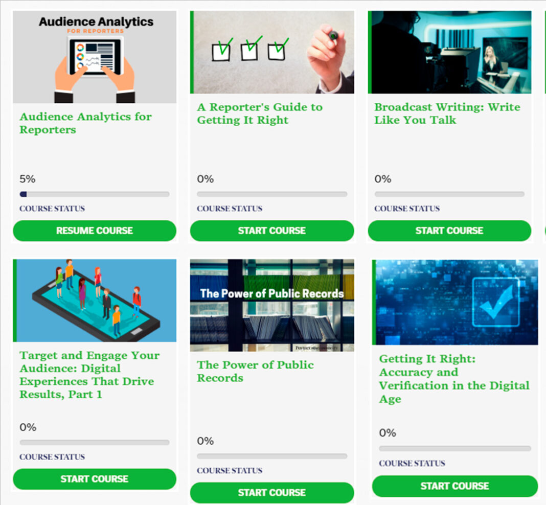This screenshot has height=505, width=546.
Task: Open The Power of Public Records thumbnail
Action: click(272, 305)
